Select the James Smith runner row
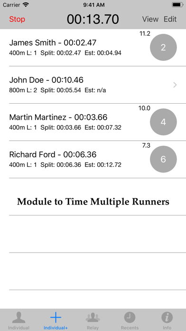Screen dimensions: 186x331 [x=93, y=48]
